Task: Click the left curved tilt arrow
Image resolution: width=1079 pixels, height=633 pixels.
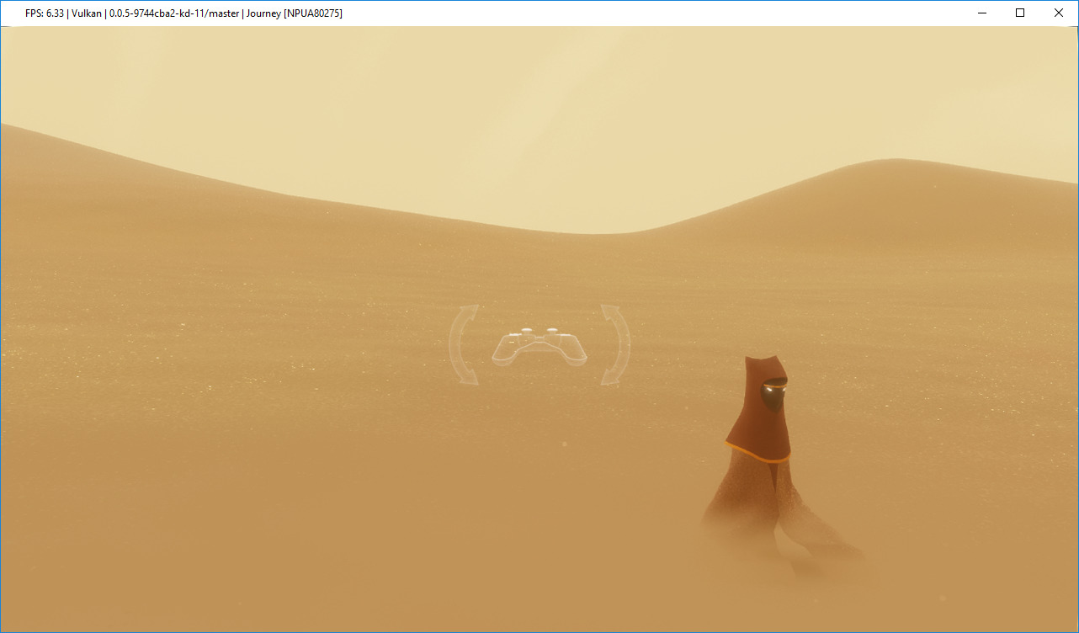Action: pyautogui.click(x=464, y=345)
